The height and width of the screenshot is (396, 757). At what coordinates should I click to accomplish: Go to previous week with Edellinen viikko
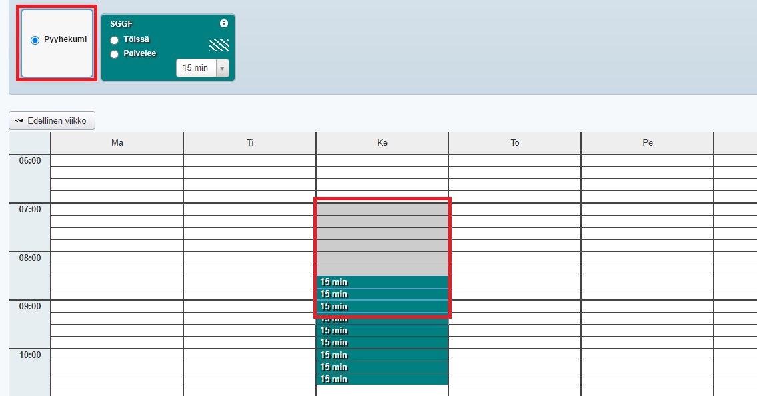pos(52,120)
